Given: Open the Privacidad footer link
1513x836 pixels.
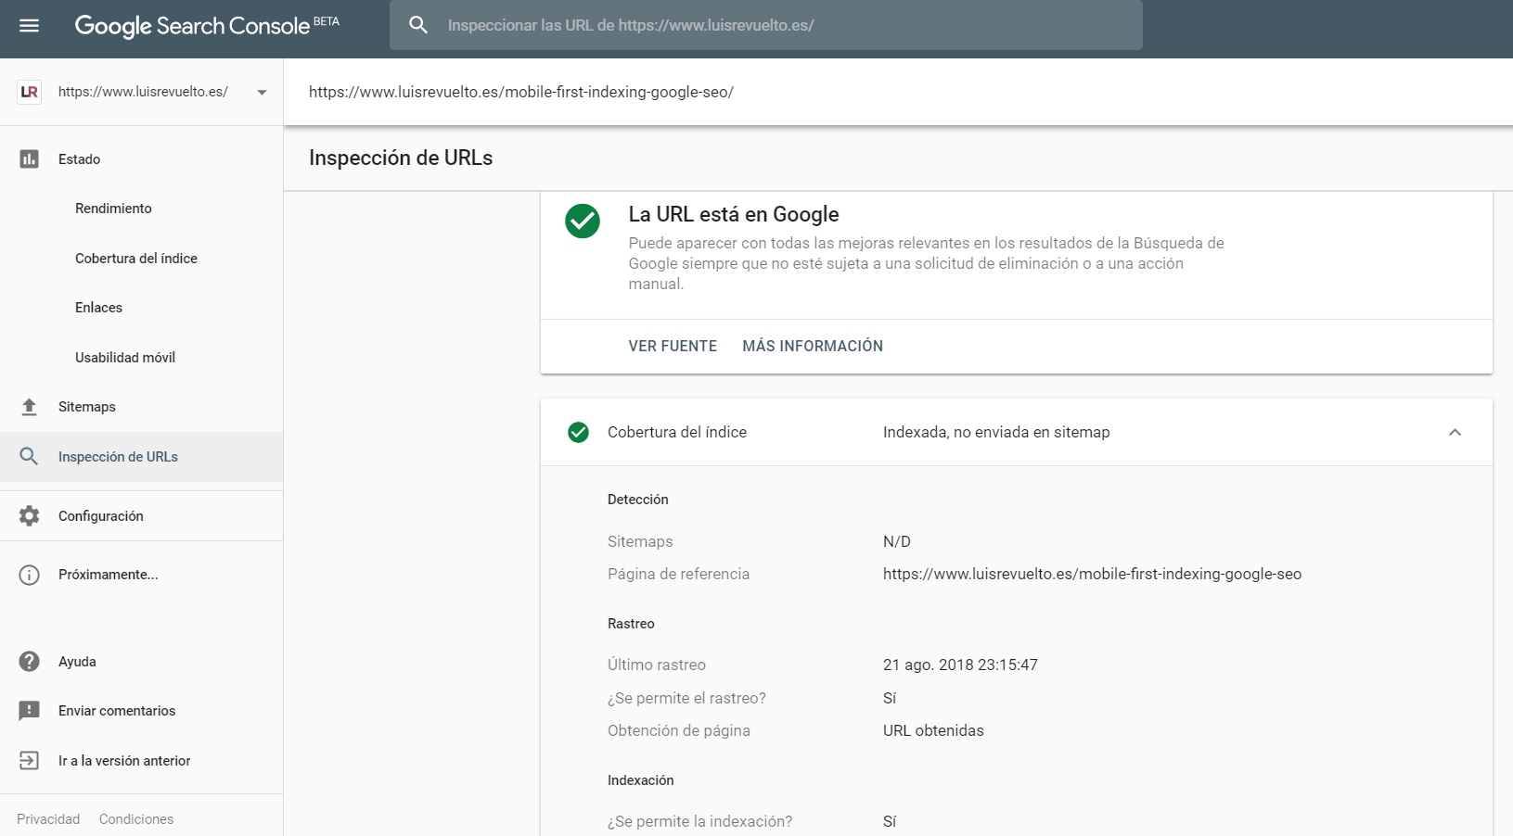Looking at the screenshot, I should coord(48,819).
